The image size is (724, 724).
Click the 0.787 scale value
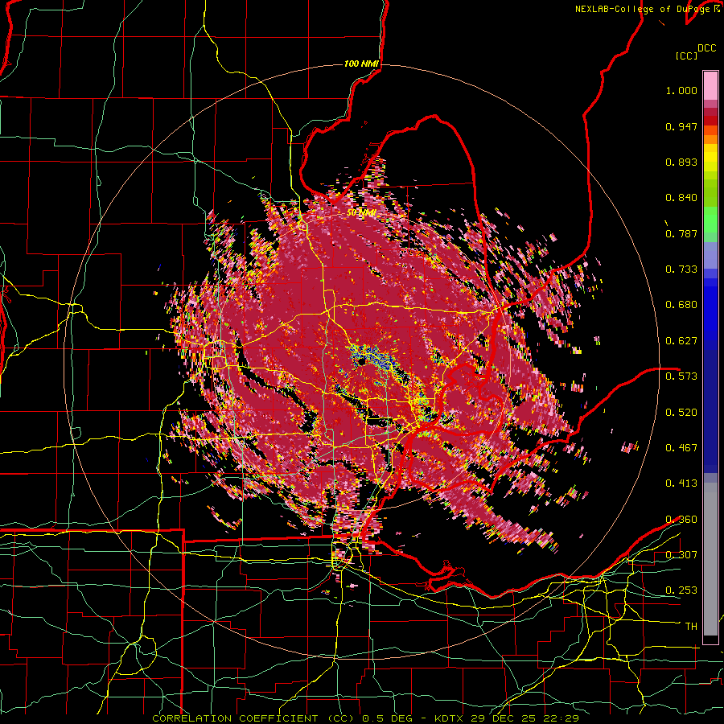tap(681, 233)
